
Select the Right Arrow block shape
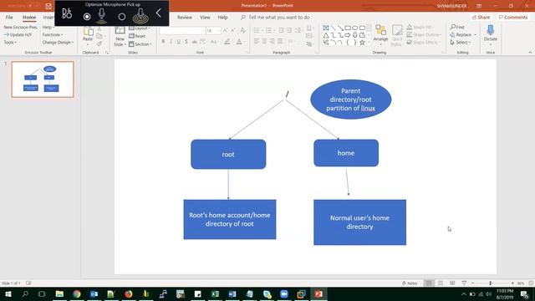[x=348, y=35]
